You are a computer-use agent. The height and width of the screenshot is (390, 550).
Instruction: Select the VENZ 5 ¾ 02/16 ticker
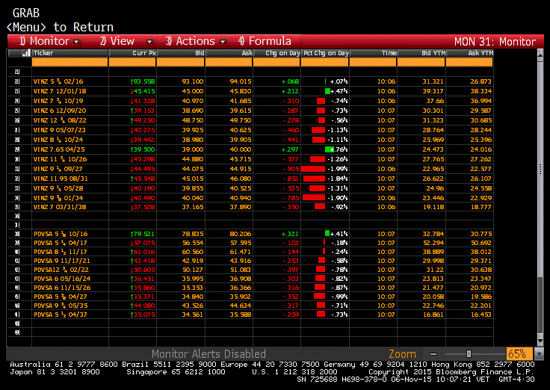tap(58, 81)
